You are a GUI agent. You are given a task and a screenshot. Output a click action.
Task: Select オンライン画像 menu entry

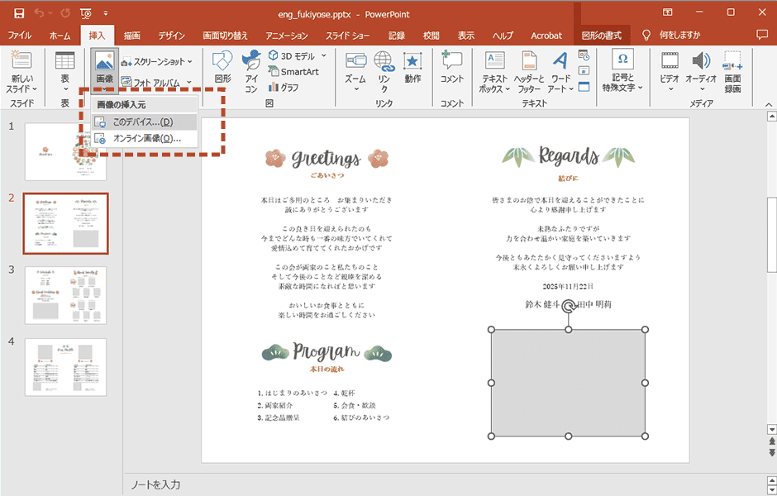[x=146, y=139]
